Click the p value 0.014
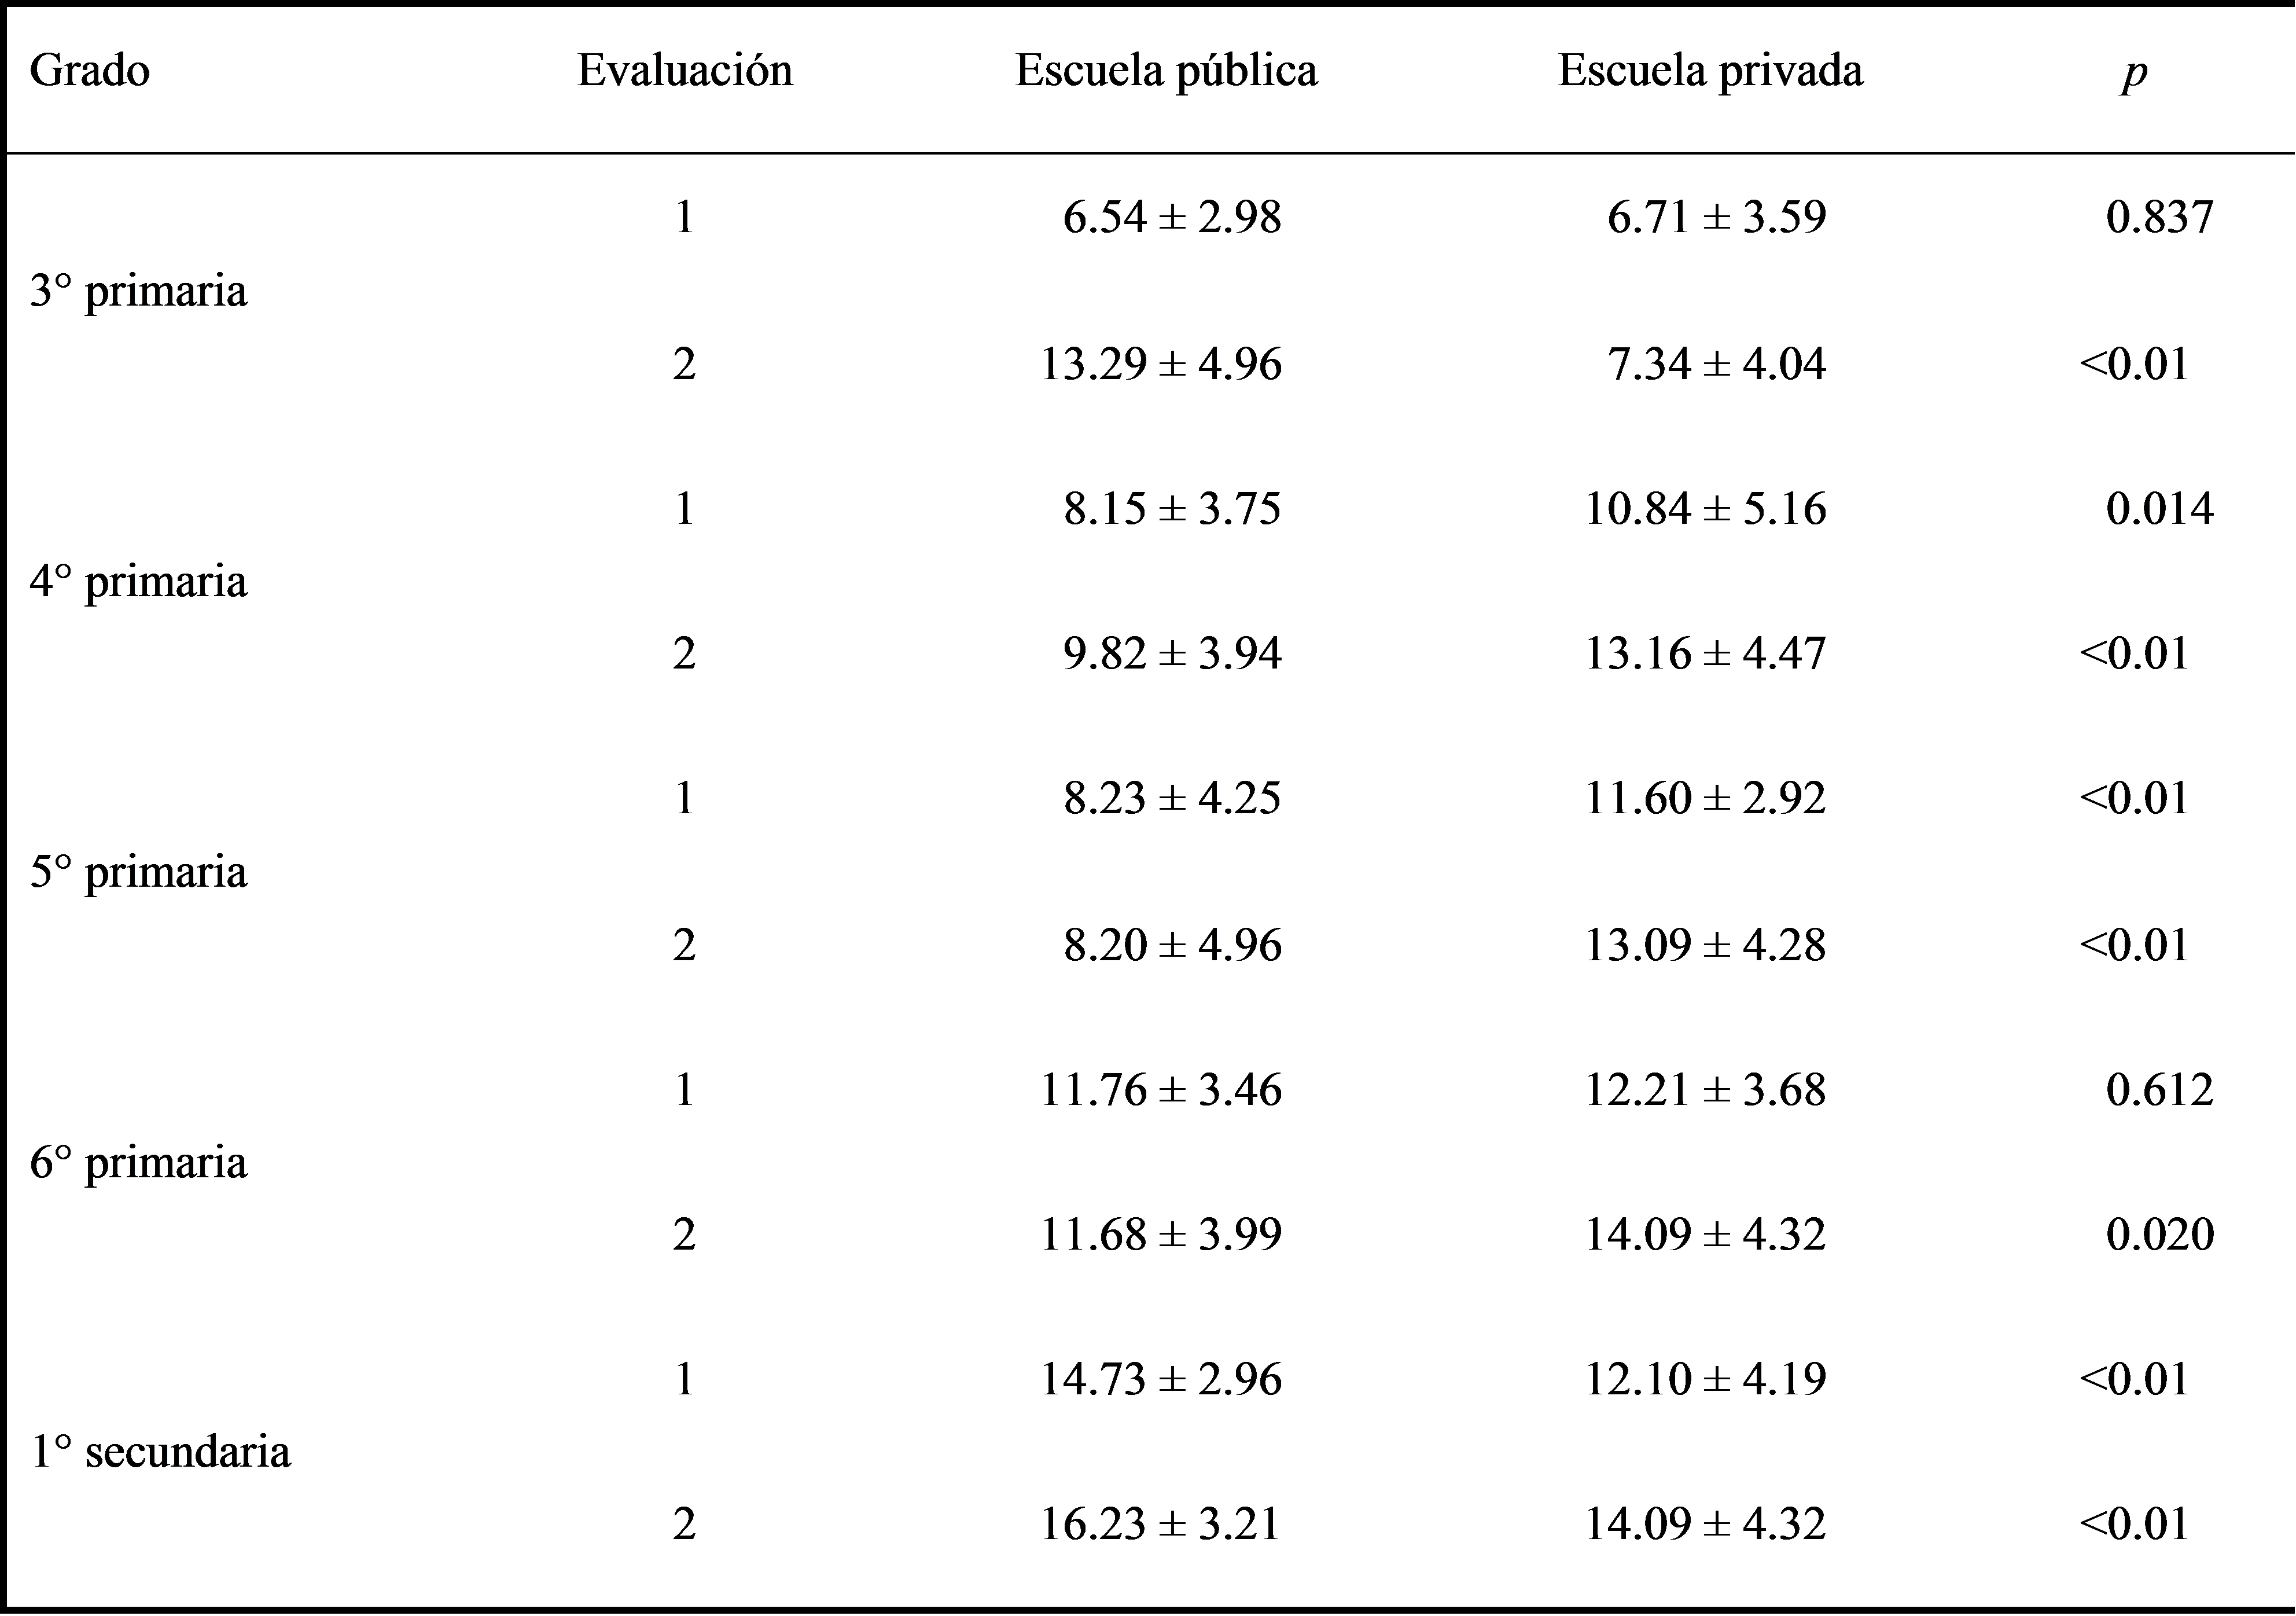This screenshot has width=2296, height=1616. [2159, 509]
